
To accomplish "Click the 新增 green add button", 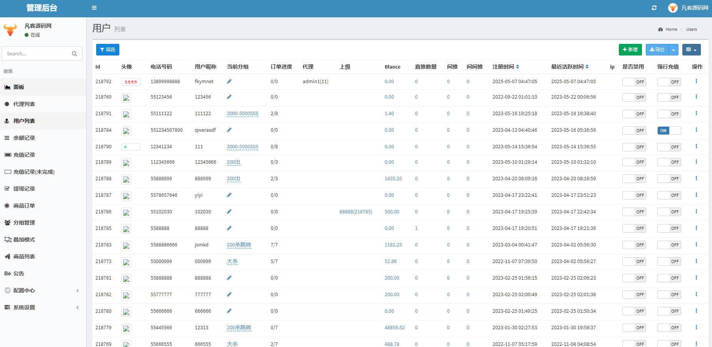I will click(630, 50).
